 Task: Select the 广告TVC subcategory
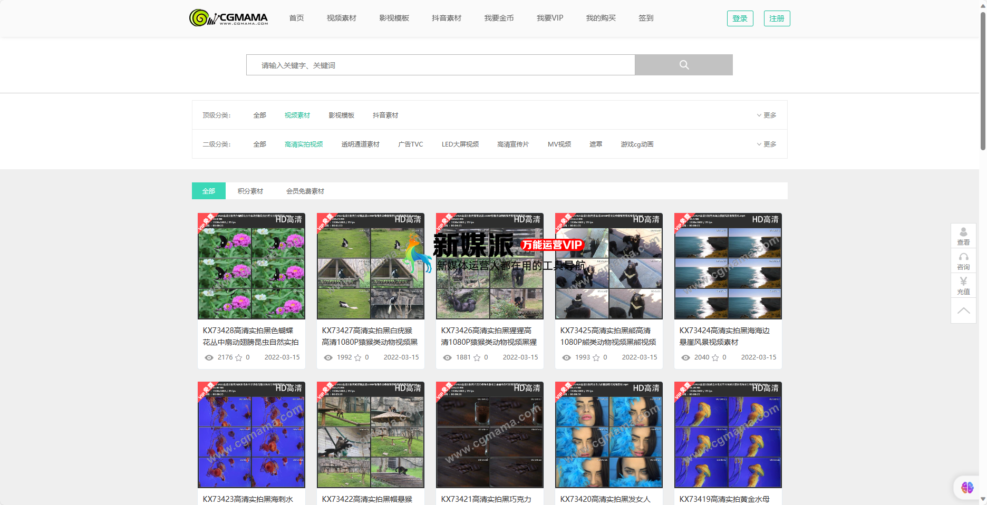pyautogui.click(x=411, y=144)
